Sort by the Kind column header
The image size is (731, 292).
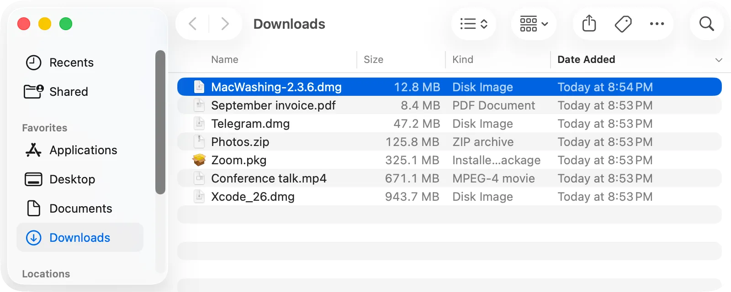pyautogui.click(x=463, y=59)
